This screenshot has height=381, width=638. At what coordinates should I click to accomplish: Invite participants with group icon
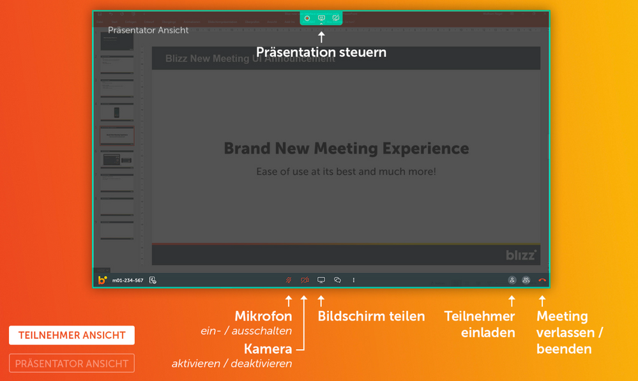tap(526, 280)
